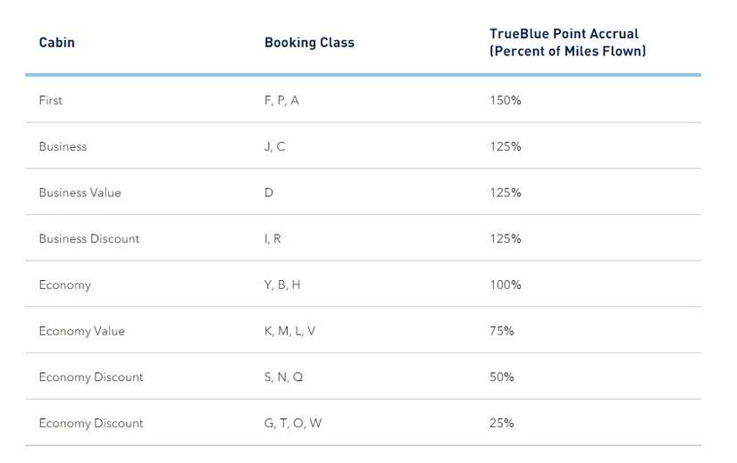
Task: Select the Booking Class column header
Action: pyautogui.click(x=309, y=43)
